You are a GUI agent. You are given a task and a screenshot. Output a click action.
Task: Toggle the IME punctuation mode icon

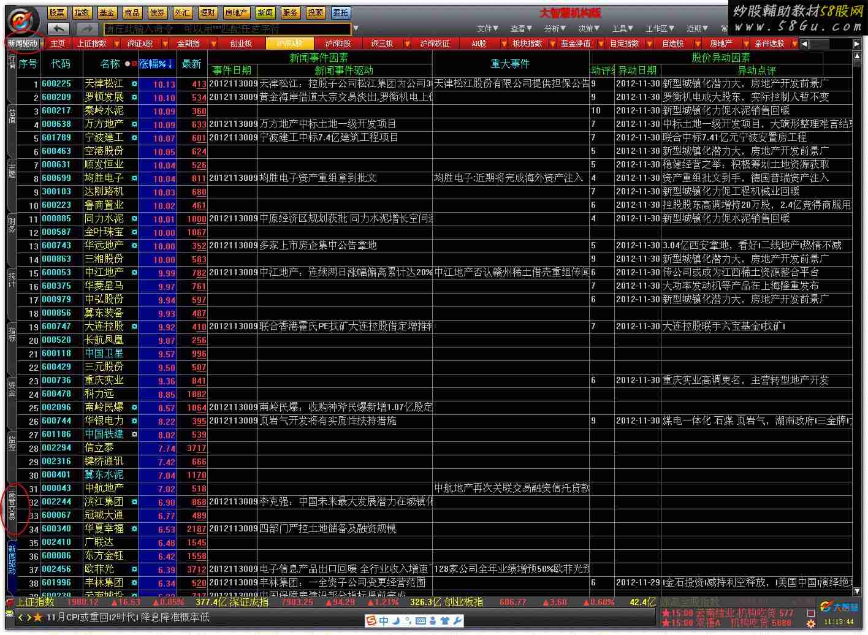pos(408,621)
